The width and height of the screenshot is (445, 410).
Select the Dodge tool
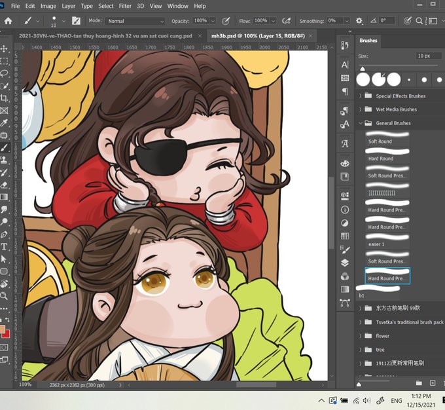click(4, 221)
